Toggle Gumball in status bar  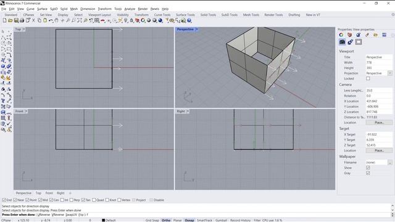coord(221,220)
